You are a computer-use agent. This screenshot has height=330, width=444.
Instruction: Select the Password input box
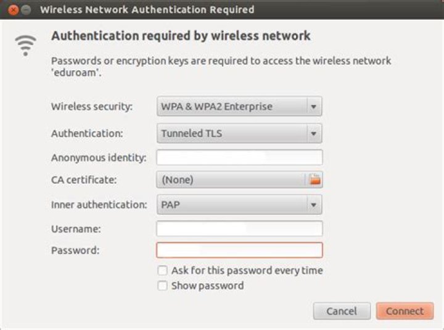pyautogui.click(x=239, y=250)
